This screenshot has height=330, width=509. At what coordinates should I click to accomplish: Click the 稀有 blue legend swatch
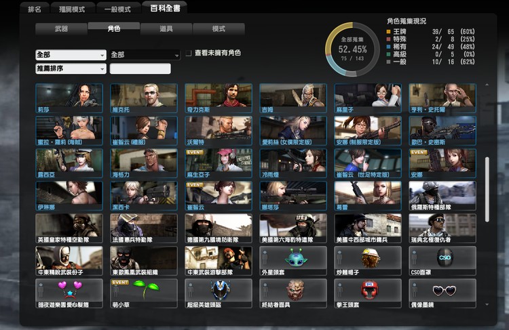[388, 47]
